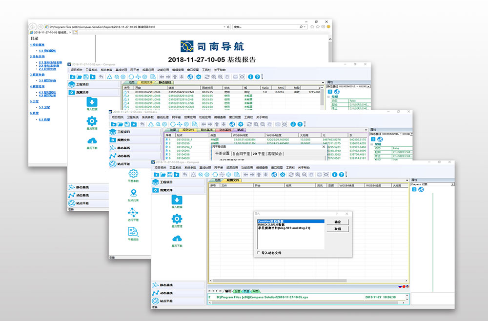
Task: Click the pan hand icon in the front Compass toolbar
Action: coord(311,175)
